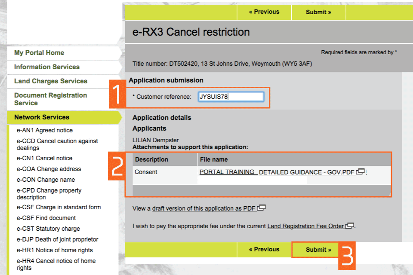Screen dimensions: 413x275
Task: Select Information Services in the sidebar
Action: click(x=47, y=67)
